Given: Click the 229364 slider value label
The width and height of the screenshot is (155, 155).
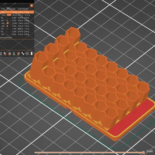Looking at the screenshot, I should click(150, 151).
